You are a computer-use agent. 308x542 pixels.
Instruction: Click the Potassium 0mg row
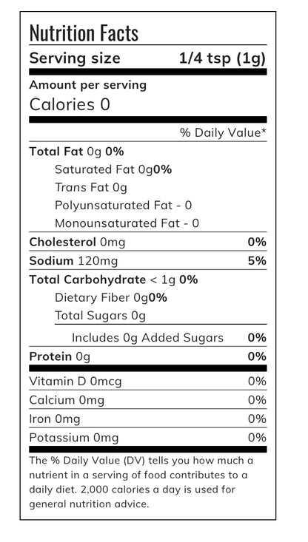(x=148, y=437)
